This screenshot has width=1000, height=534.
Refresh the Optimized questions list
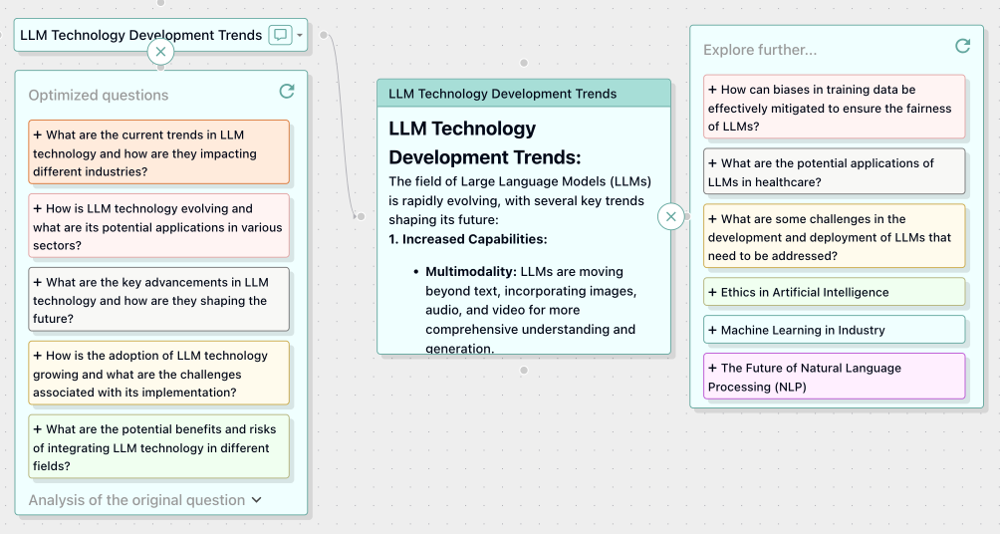[287, 92]
